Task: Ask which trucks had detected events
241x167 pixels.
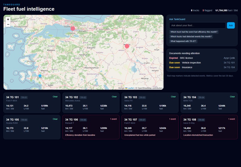Action: [191, 36]
